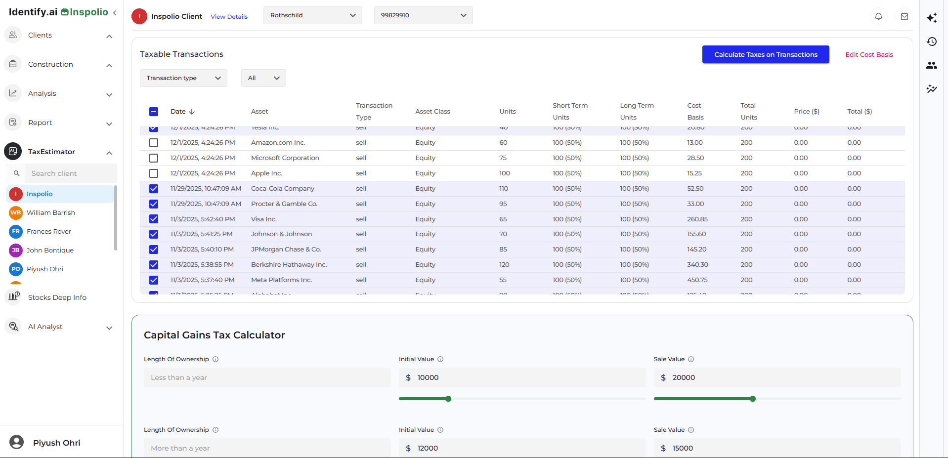
Task: Select the Stocks Deep Info sidebar icon
Action: tap(13, 297)
